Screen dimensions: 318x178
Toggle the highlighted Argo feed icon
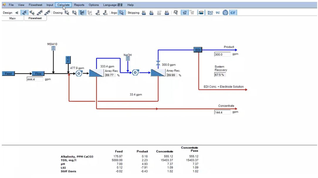[x=121, y=13]
